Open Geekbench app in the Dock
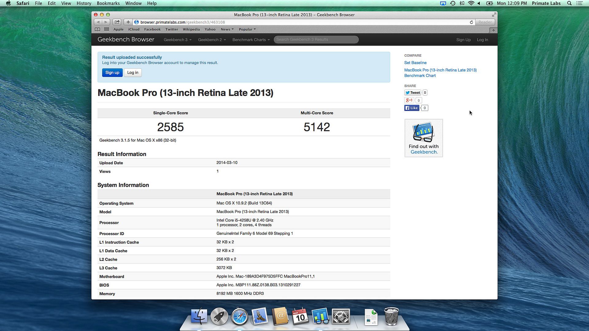 point(320,316)
